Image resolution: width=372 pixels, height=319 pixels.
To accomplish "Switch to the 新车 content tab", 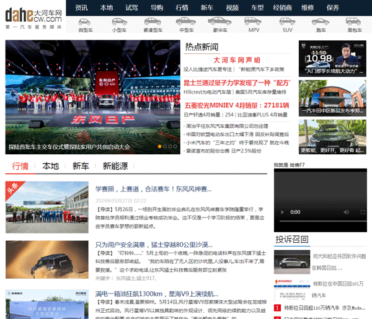I will click(x=81, y=166).
